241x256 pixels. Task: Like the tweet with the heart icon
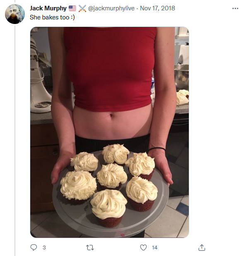[x=143, y=247]
